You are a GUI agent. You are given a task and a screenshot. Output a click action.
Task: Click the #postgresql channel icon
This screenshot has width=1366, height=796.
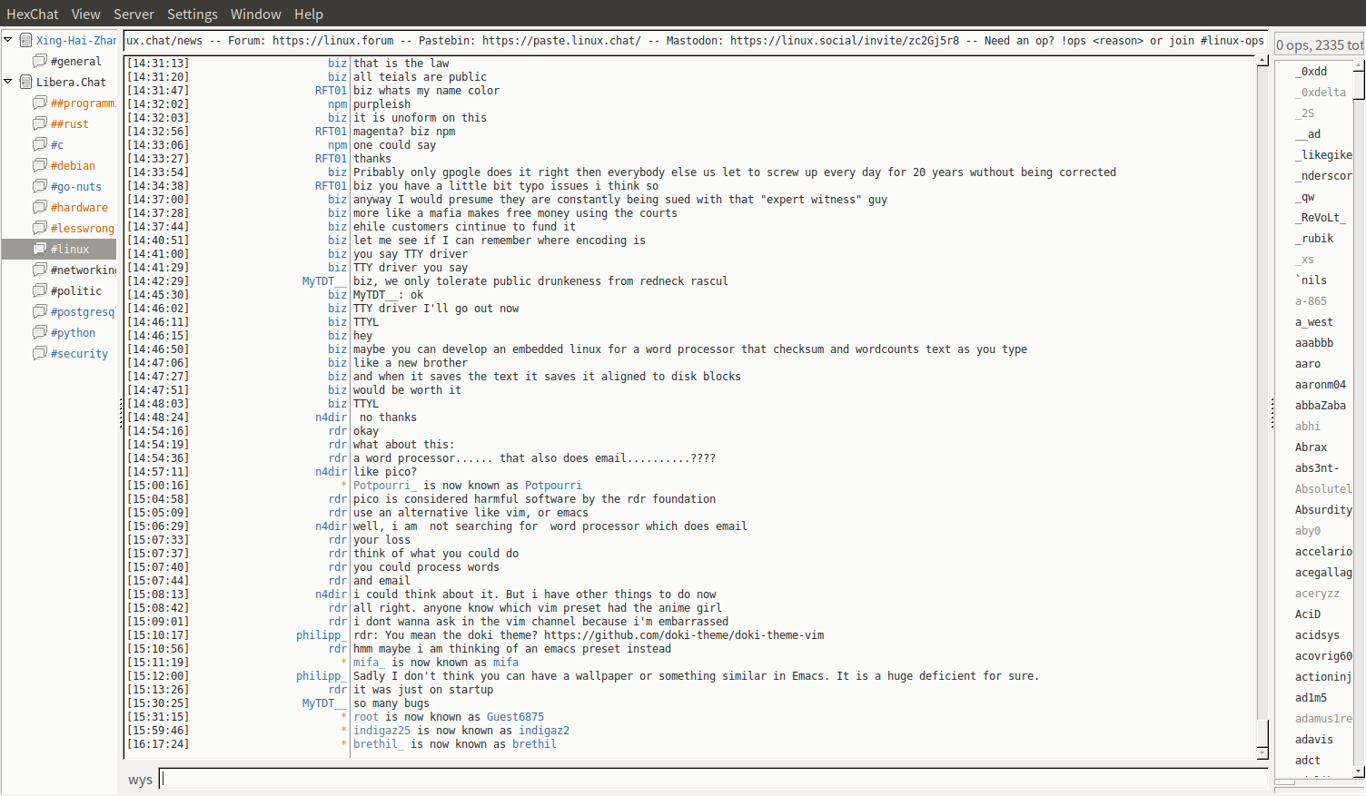pyautogui.click(x=40, y=311)
